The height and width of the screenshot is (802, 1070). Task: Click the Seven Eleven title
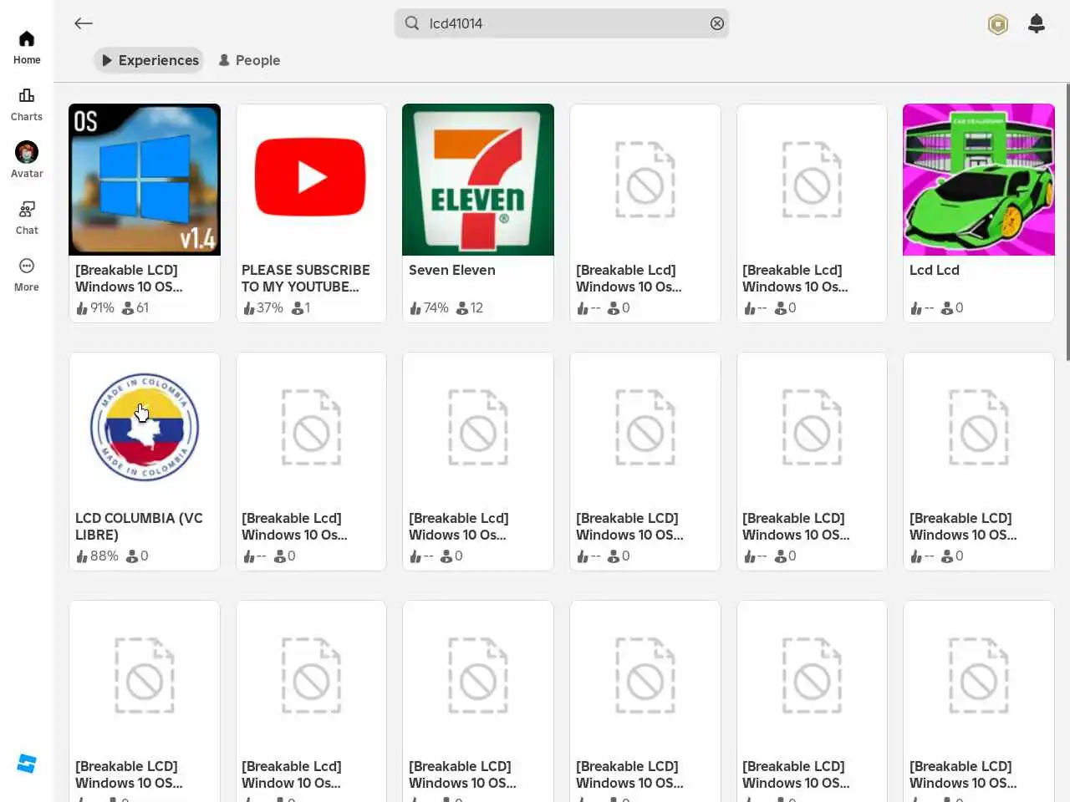tap(452, 270)
